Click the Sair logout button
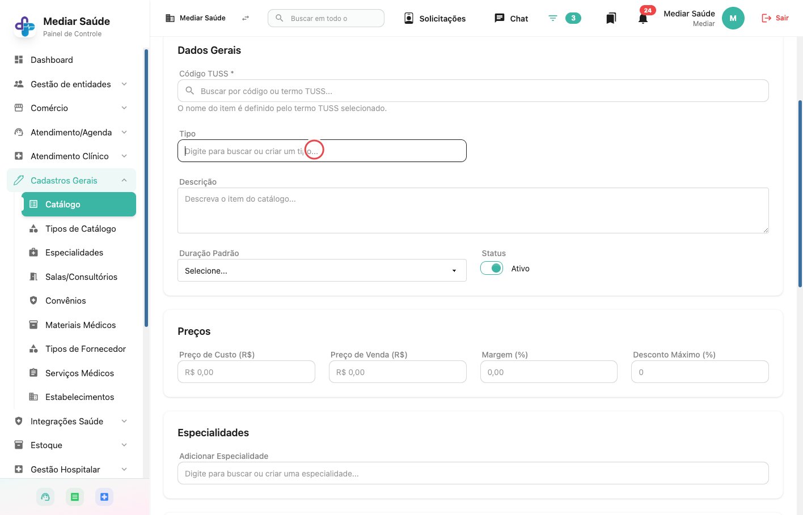The image size is (803, 515). pyautogui.click(x=775, y=18)
